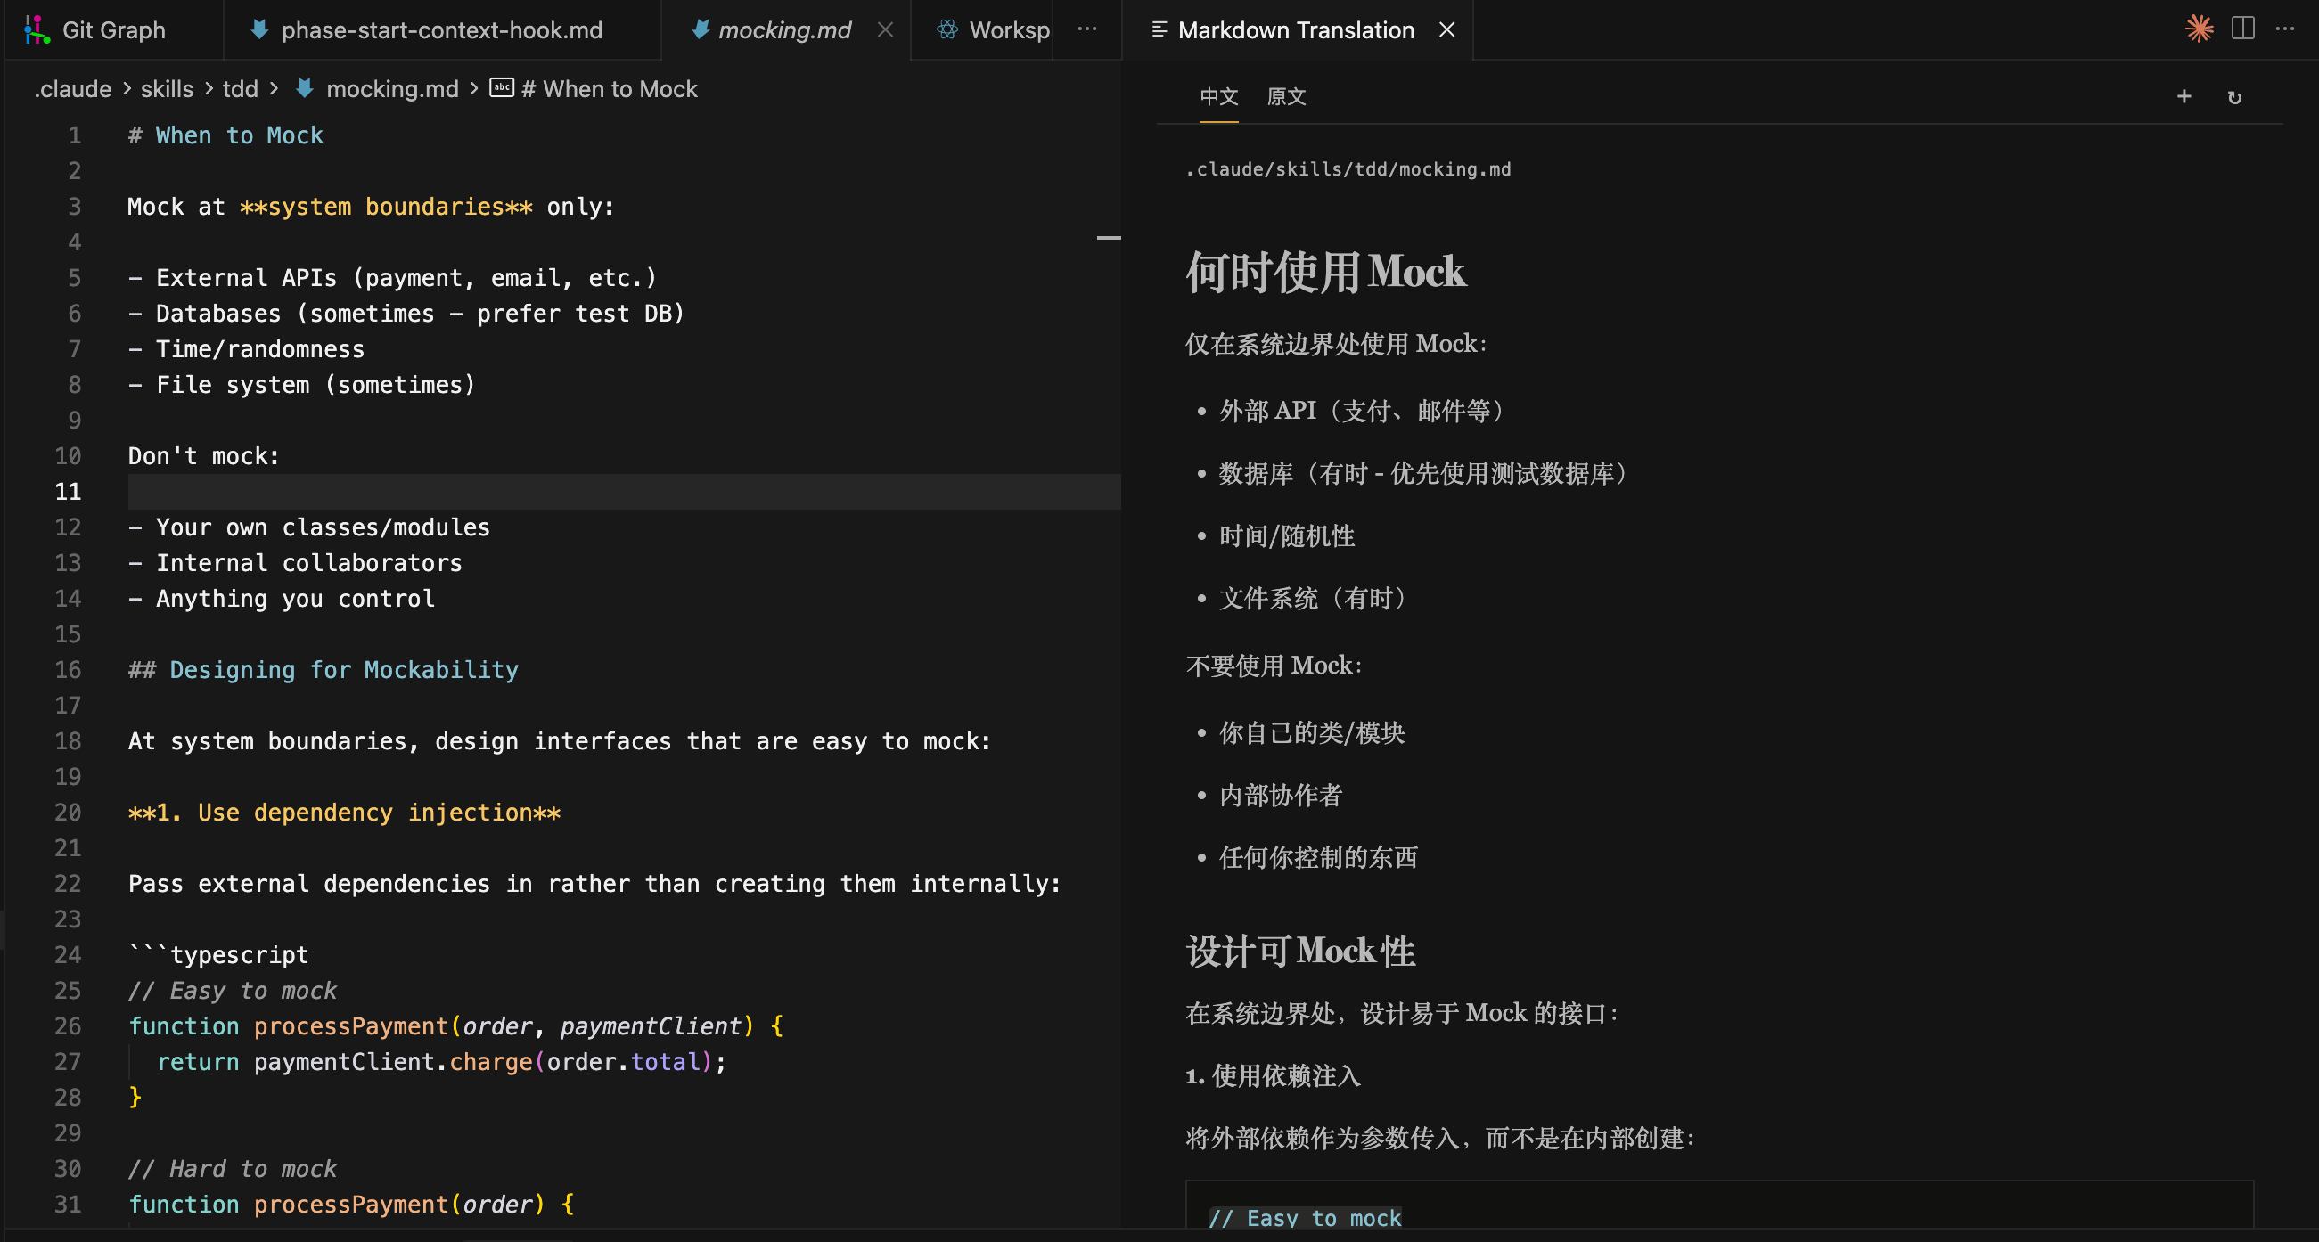Click the heading 设计可 Mock 性

pyautogui.click(x=1300, y=952)
